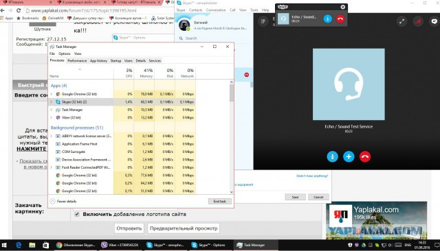Toggle the site logo checkbox
Image resolution: width=440 pixels, height=251 pixels.
pyautogui.click(x=77, y=214)
